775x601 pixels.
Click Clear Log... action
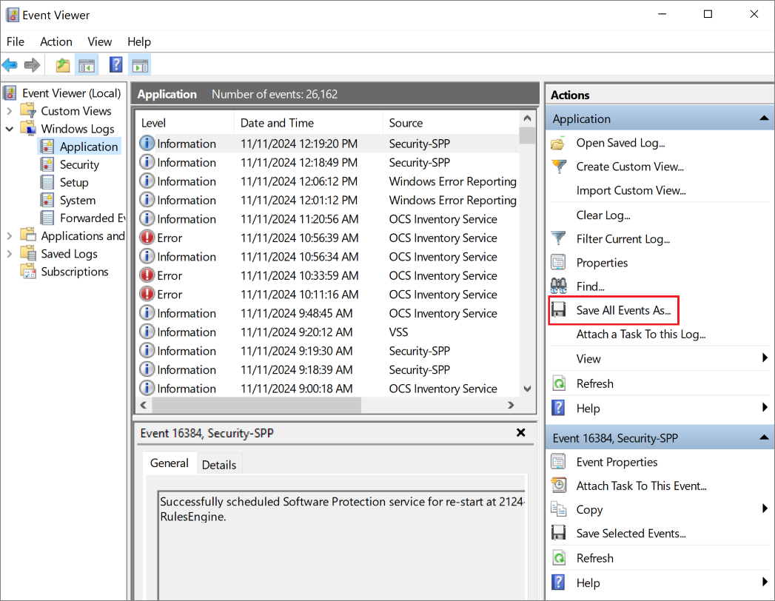[x=603, y=215]
